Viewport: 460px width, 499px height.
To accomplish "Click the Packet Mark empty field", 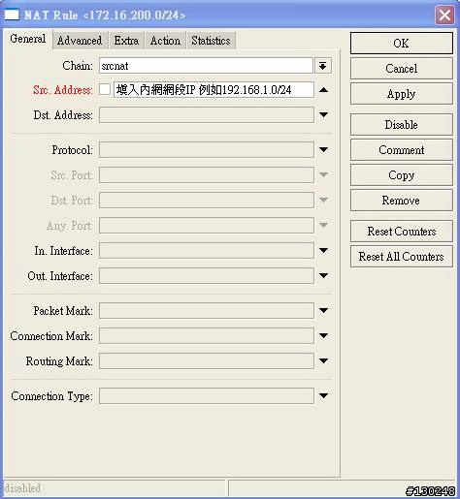I will tap(207, 311).
